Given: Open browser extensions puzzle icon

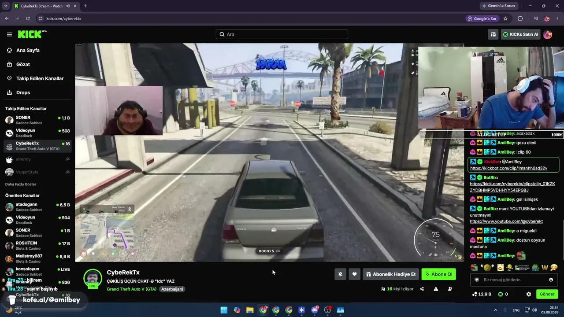Looking at the screenshot, I should point(520,18).
